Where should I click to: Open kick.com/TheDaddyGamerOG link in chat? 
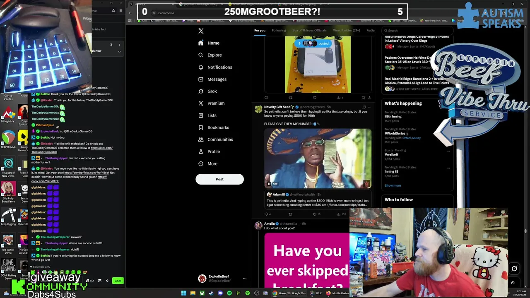pyautogui.click(x=72, y=150)
